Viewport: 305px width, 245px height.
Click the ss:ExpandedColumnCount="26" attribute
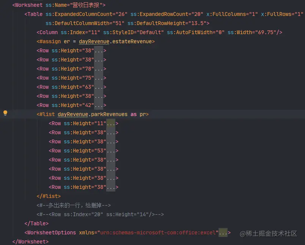86,14
